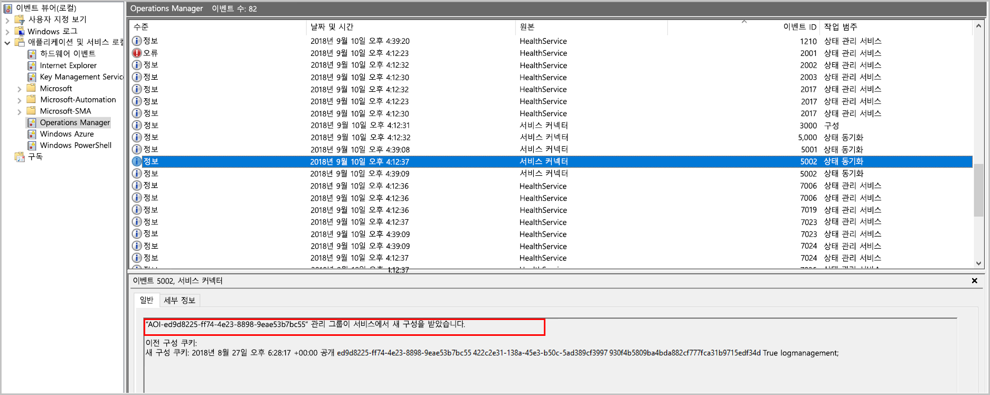Click the Microsoft-SMA folder icon
This screenshot has width=990, height=395.
pyautogui.click(x=31, y=111)
